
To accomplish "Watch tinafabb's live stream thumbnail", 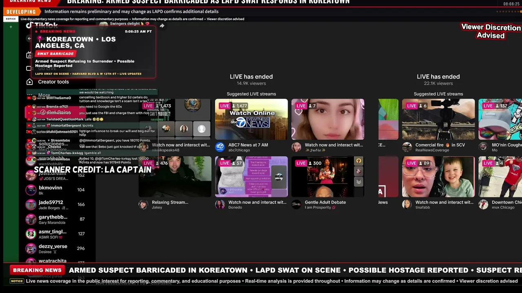I will tap(438, 177).
